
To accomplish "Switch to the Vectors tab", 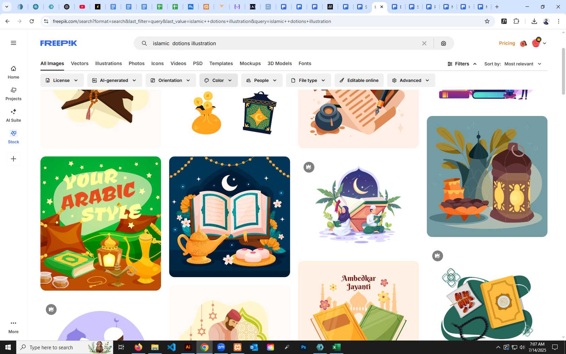I will (80, 63).
